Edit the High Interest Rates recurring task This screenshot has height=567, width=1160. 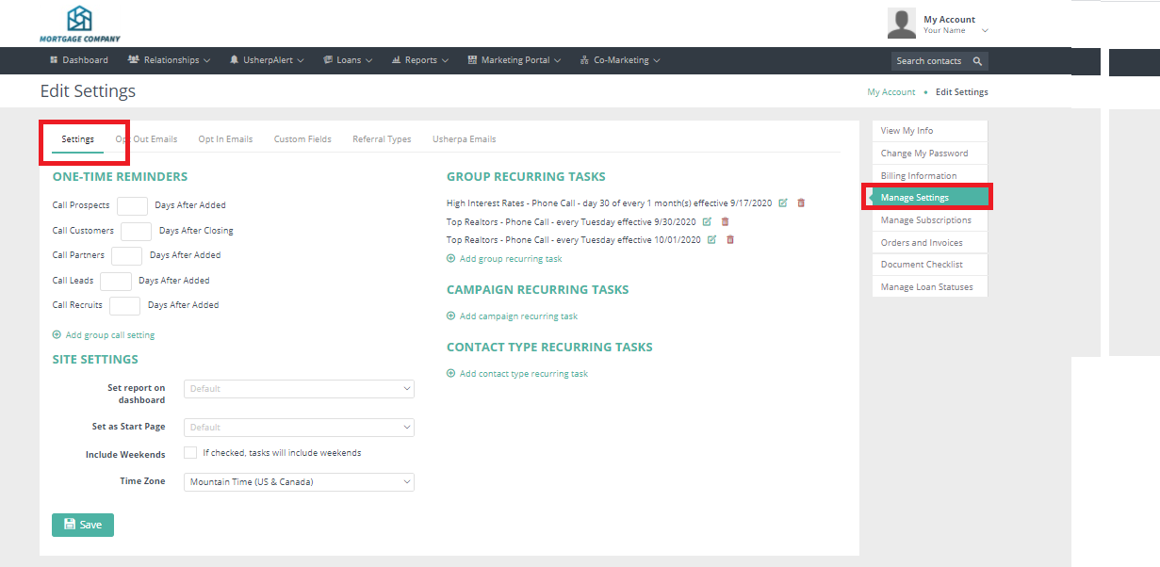783,202
